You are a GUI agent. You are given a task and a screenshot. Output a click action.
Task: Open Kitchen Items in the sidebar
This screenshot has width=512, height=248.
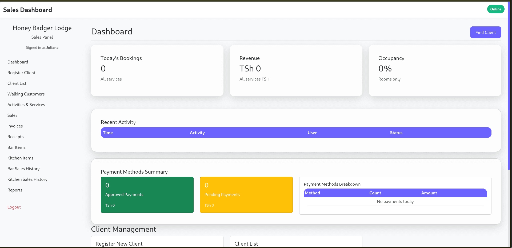point(20,158)
